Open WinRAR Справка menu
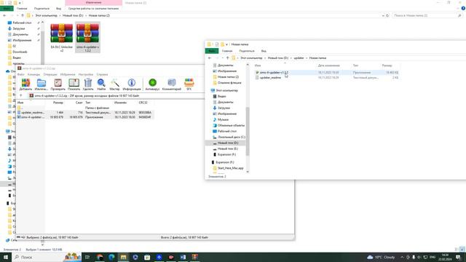This screenshot has width=466, height=262. pyautogui.click(x=102, y=74)
